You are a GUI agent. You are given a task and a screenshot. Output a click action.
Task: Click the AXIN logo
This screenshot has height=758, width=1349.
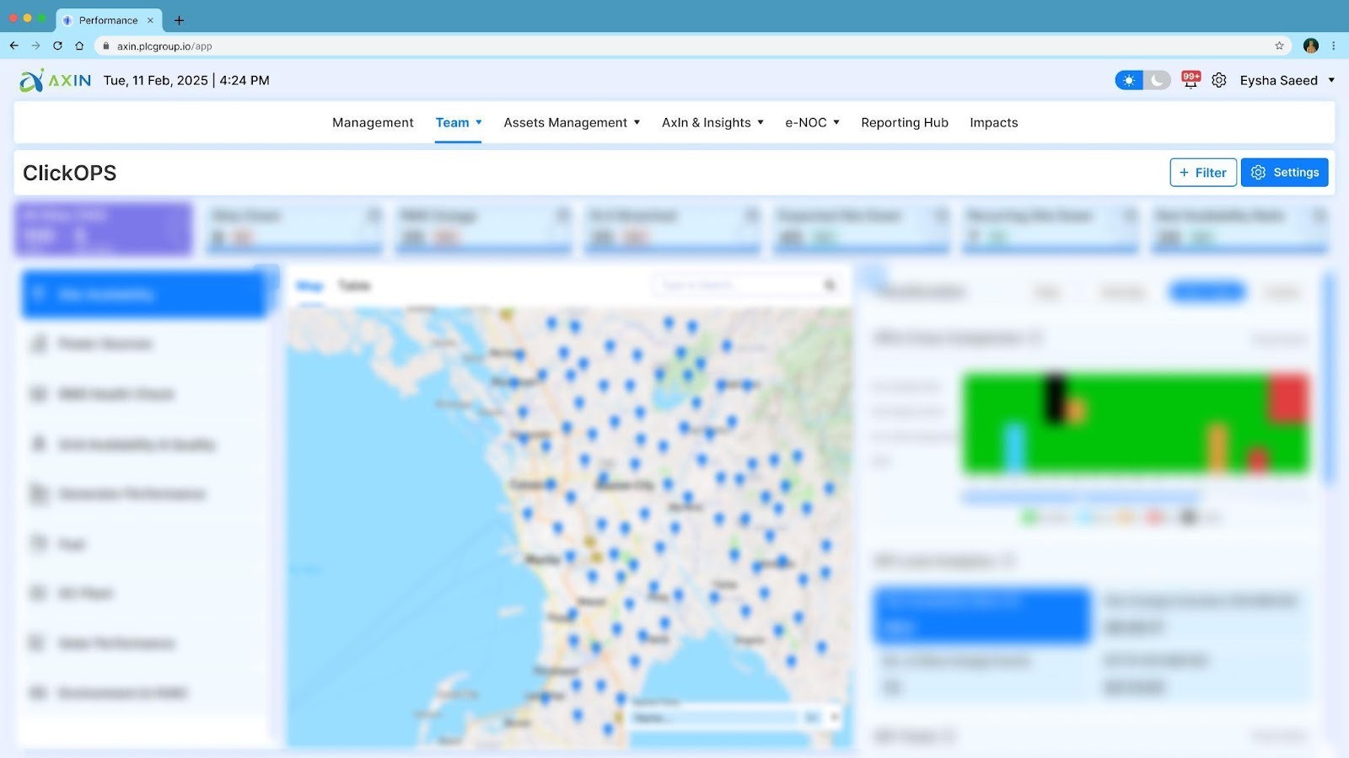56,81
